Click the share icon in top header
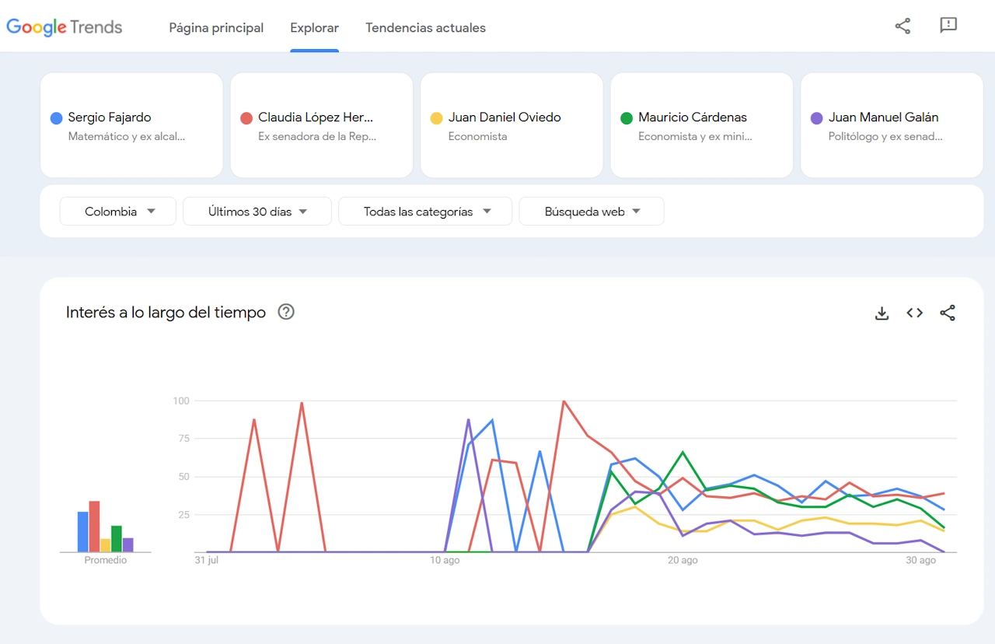995x644 pixels. 902,26
